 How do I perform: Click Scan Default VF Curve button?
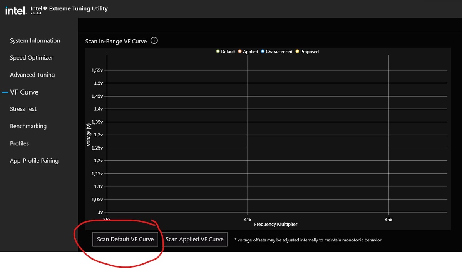125,239
